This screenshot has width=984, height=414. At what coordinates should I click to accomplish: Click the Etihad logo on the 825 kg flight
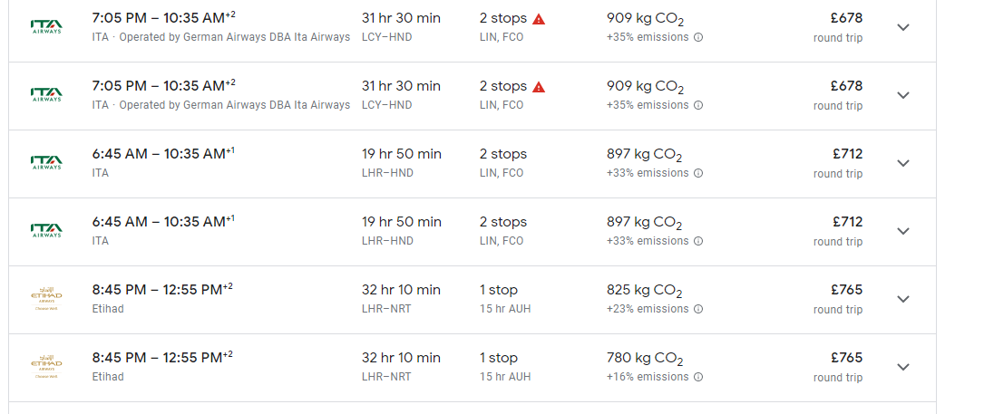click(x=46, y=299)
